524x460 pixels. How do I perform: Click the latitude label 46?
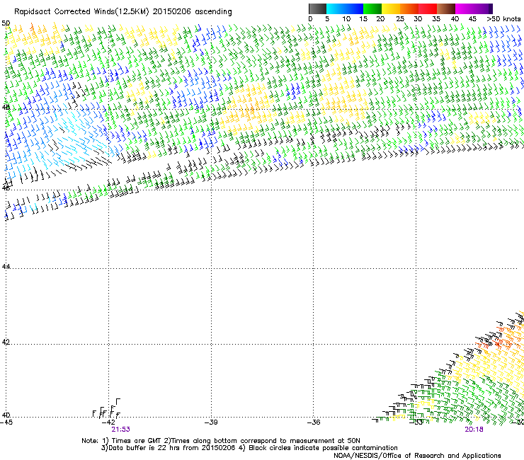point(6,188)
